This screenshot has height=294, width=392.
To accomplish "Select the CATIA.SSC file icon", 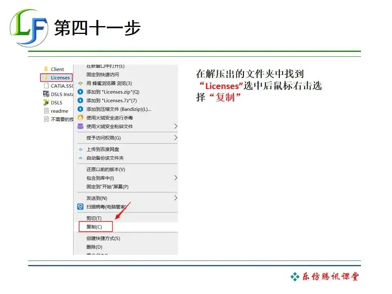I will (x=46, y=86).
